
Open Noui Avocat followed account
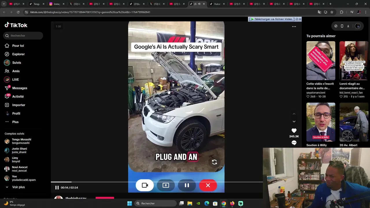[20, 169]
